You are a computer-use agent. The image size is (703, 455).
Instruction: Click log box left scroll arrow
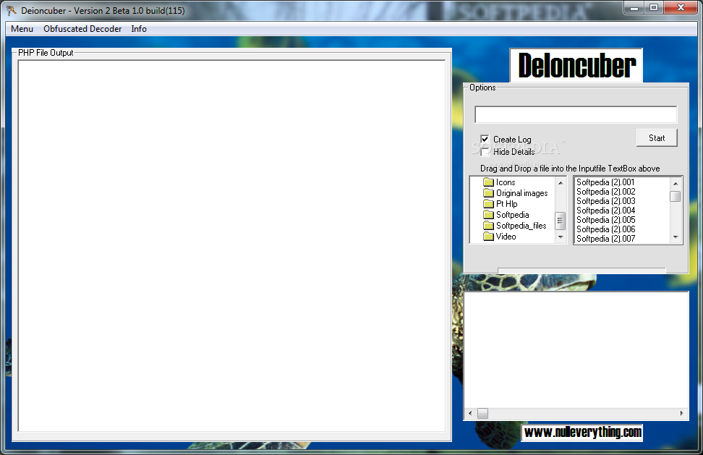point(470,413)
